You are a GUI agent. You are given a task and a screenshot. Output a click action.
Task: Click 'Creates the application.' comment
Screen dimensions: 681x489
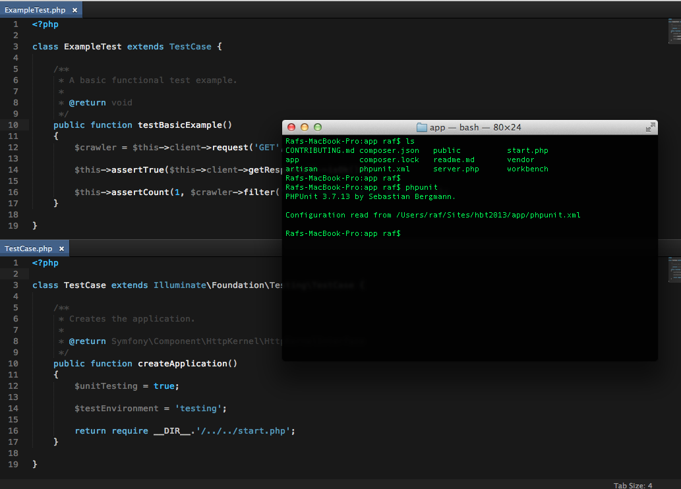tap(132, 319)
